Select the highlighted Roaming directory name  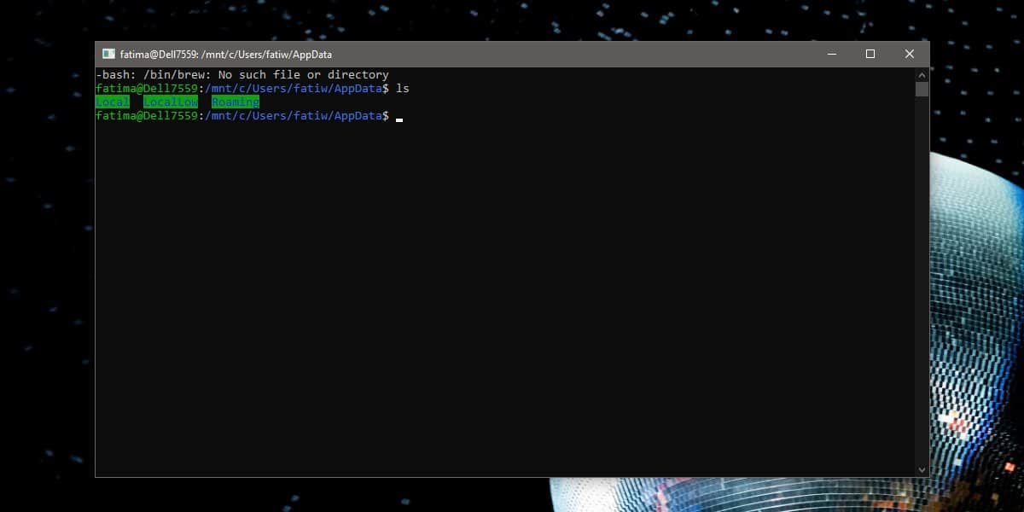[236, 102]
